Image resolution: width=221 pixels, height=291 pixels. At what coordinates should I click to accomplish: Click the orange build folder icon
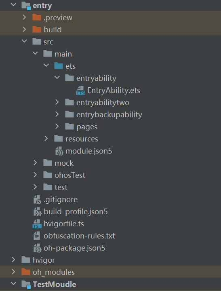[36, 30]
